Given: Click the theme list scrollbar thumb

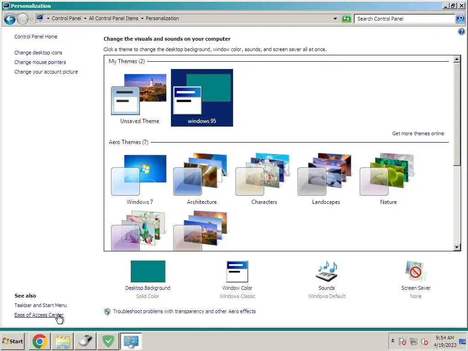Looking at the screenshot, I should [457, 114].
